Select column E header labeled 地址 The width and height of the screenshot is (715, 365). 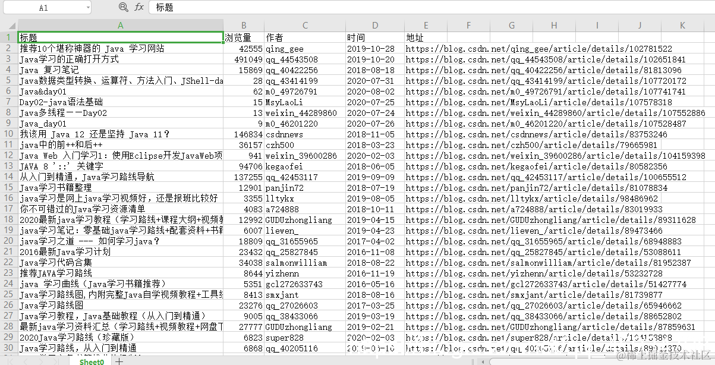pyautogui.click(x=424, y=26)
